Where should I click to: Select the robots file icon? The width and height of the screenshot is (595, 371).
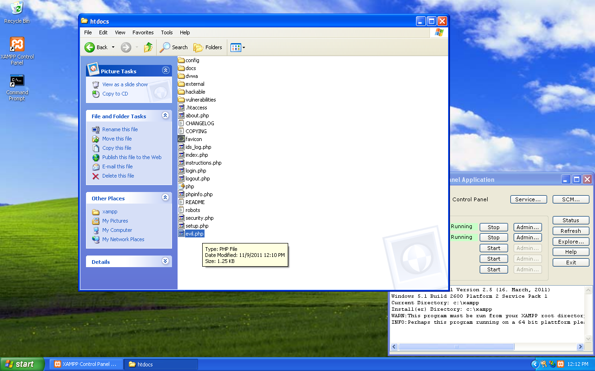point(181,210)
